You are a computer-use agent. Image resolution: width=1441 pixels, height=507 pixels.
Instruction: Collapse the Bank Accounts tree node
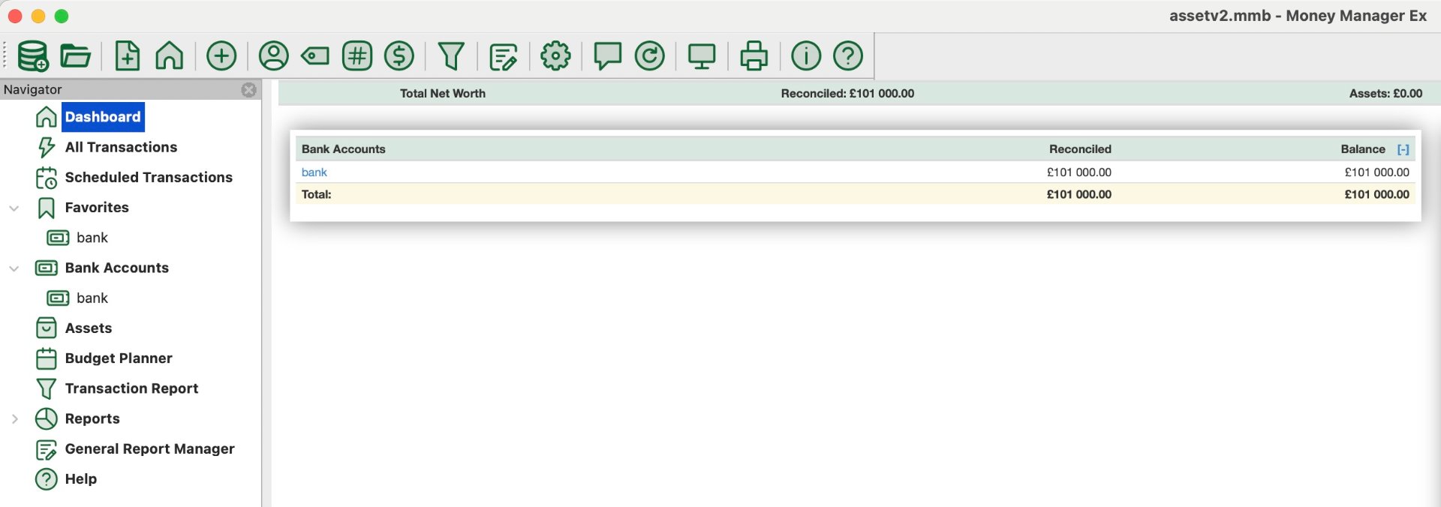point(14,268)
